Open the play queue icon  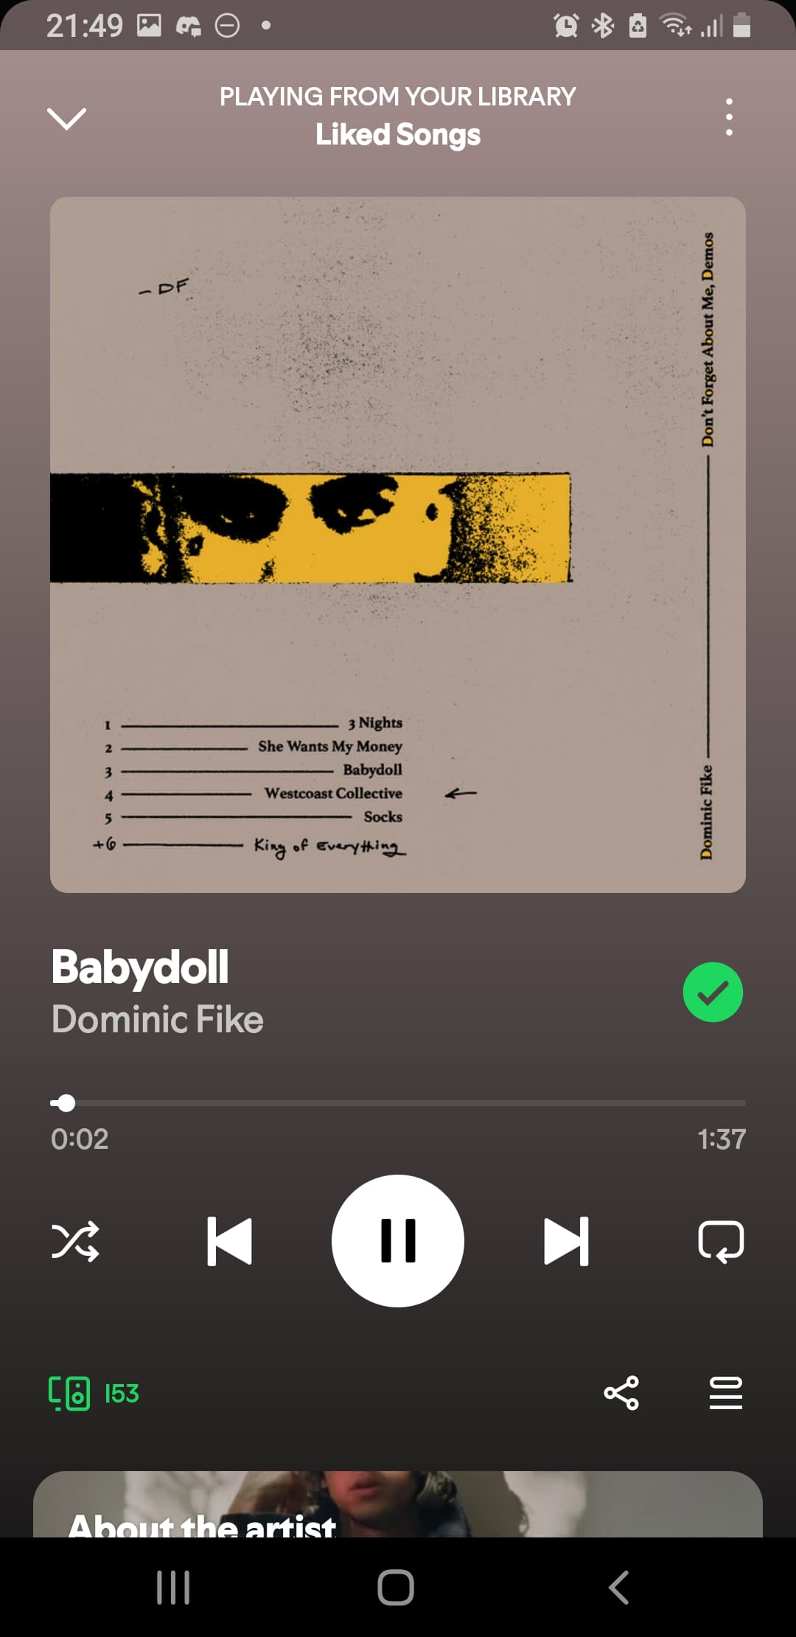pyautogui.click(x=726, y=1393)
